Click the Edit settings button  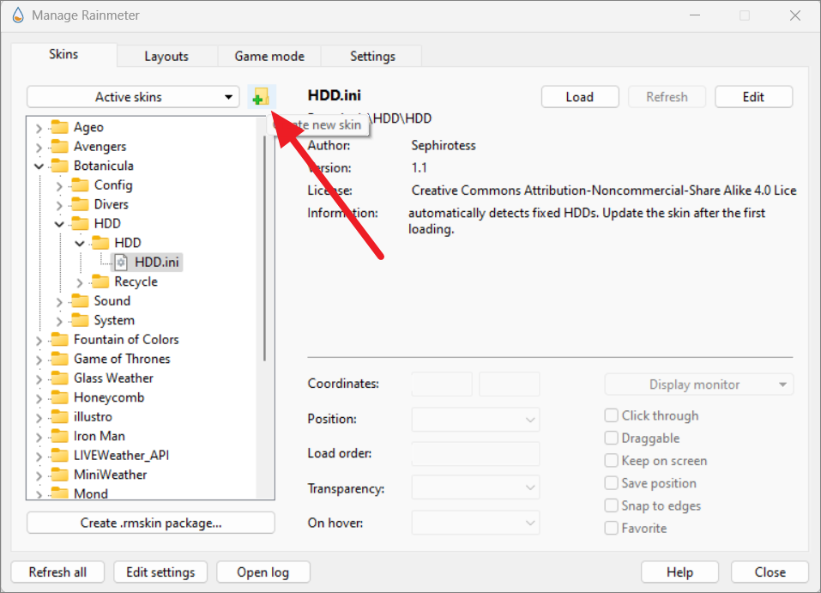click(160, 572)
